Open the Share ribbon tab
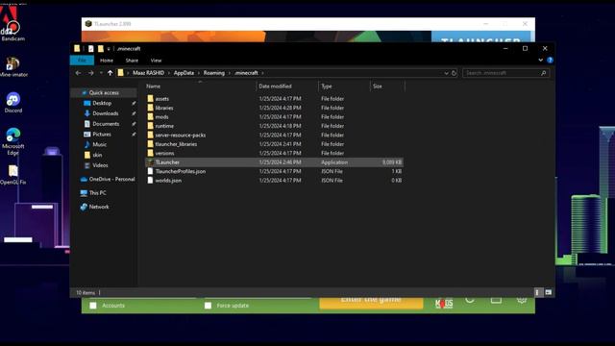This screenshot has width=615, height=346. (x=132, y=61)
